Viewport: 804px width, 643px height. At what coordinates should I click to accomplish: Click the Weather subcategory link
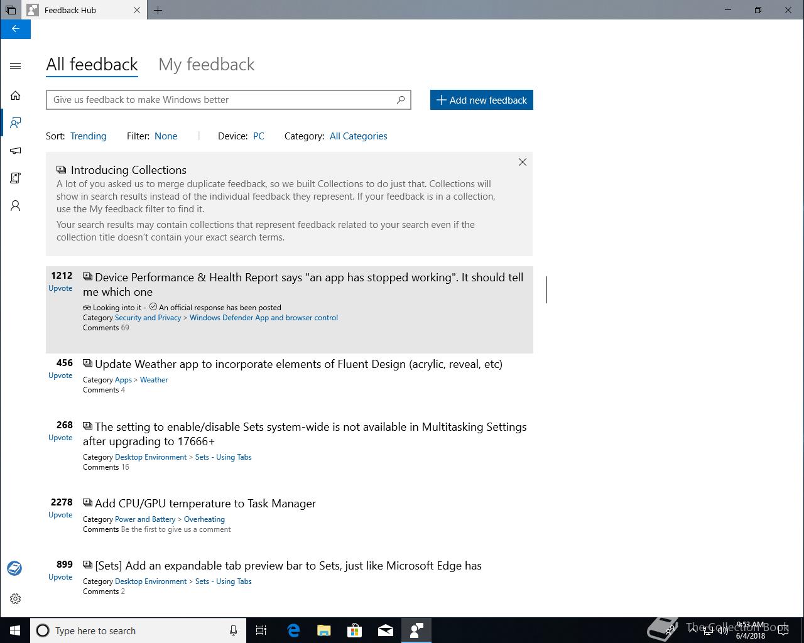pyautogui.click(x=154, y=380)
